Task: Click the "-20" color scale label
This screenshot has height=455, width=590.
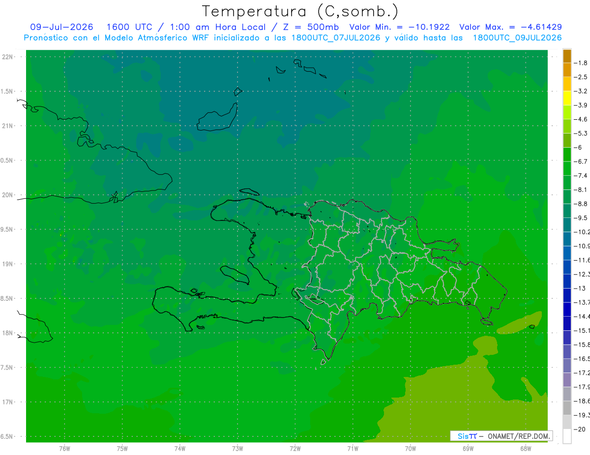Action: pos(580,429)
